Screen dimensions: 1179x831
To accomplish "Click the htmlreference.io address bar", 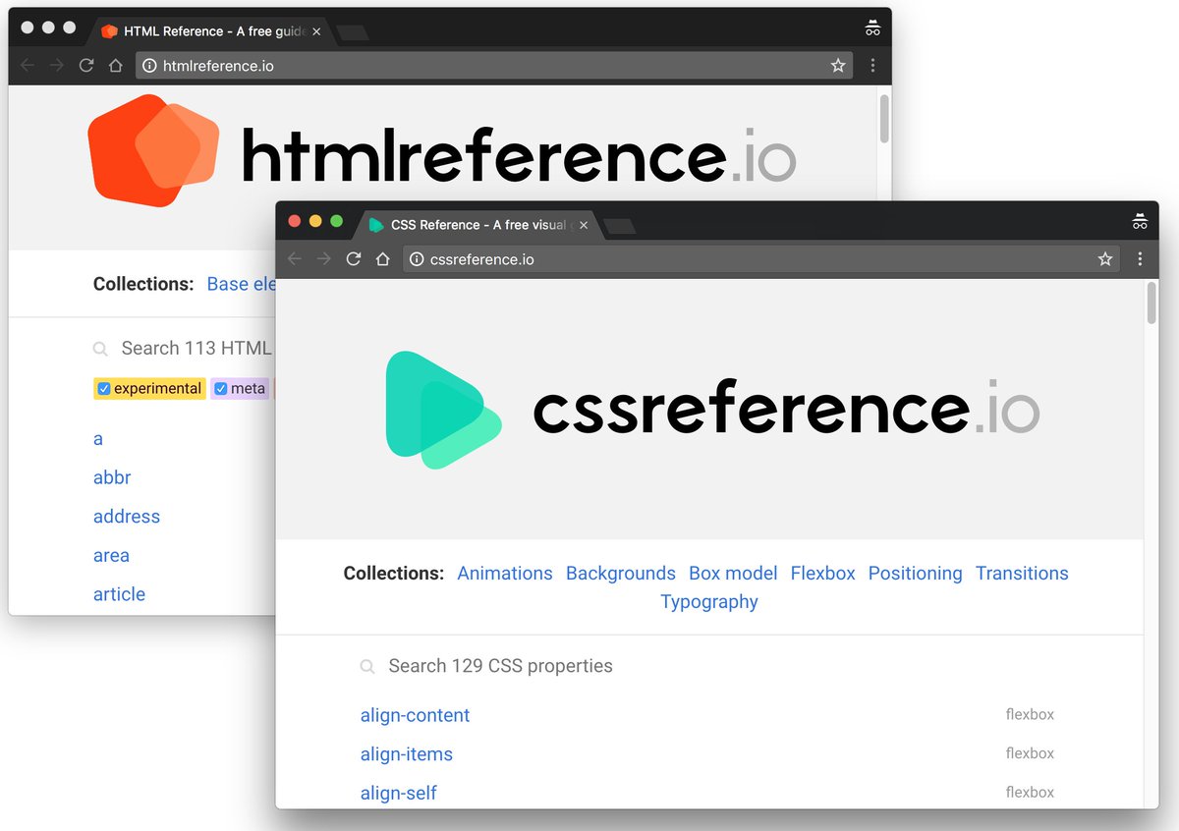I will click(x=495, y=66).
